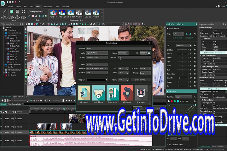Select the green curve channel dot

click(175, 101)
